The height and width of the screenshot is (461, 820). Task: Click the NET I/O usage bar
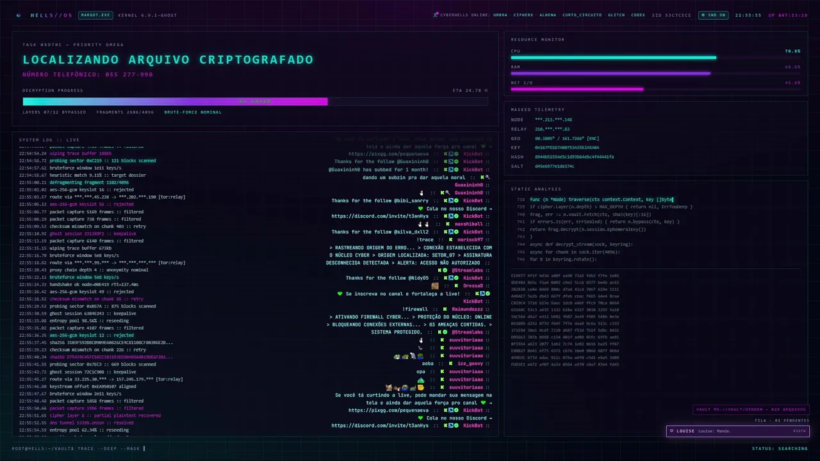coord(655,89)
